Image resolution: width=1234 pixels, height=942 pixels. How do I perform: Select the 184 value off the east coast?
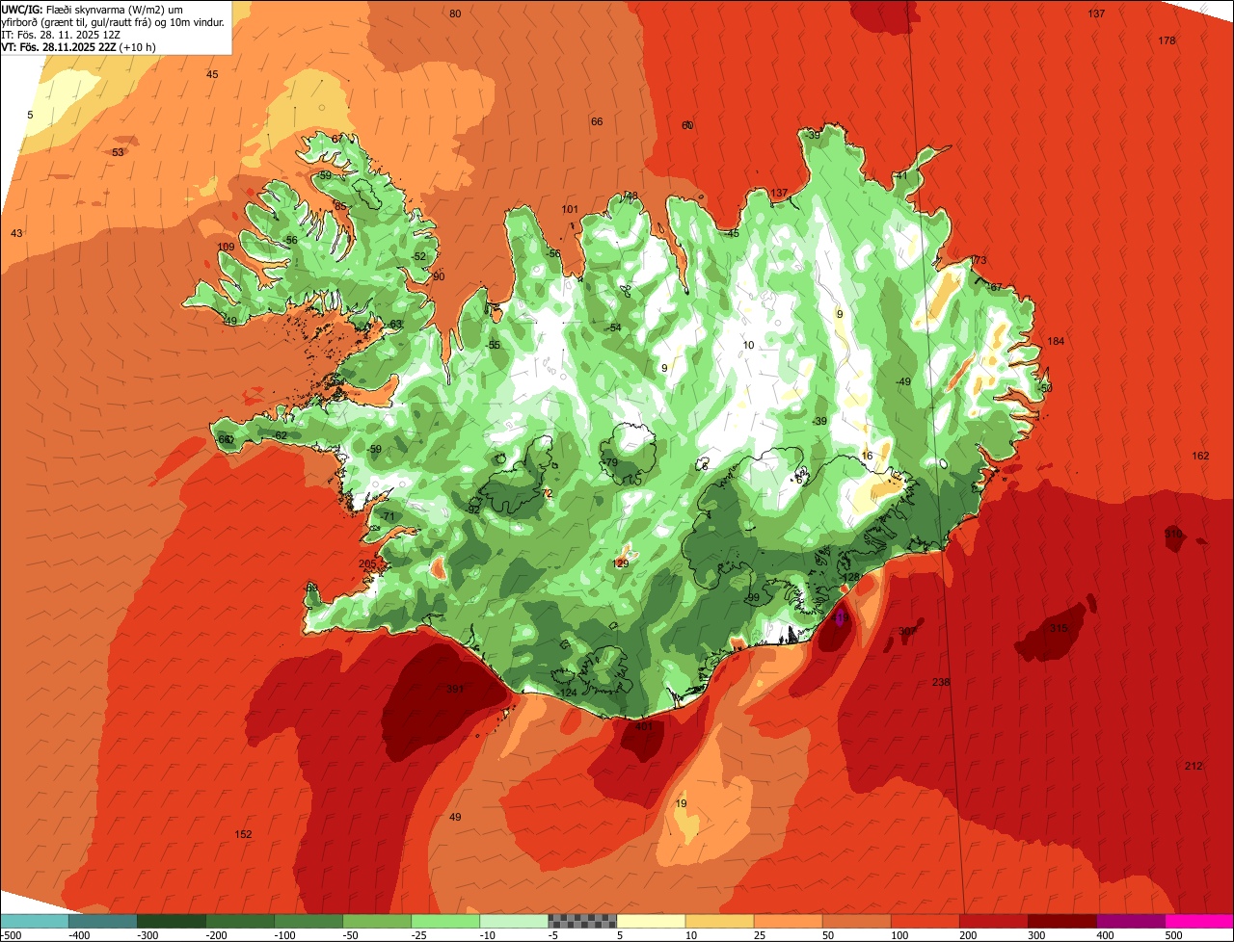(x=1056, y=342)
